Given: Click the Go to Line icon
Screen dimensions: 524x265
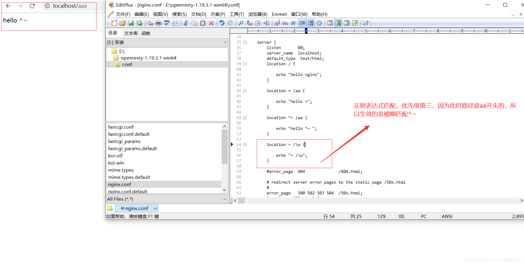Looking at the screenshot, I should pos(266,23).
